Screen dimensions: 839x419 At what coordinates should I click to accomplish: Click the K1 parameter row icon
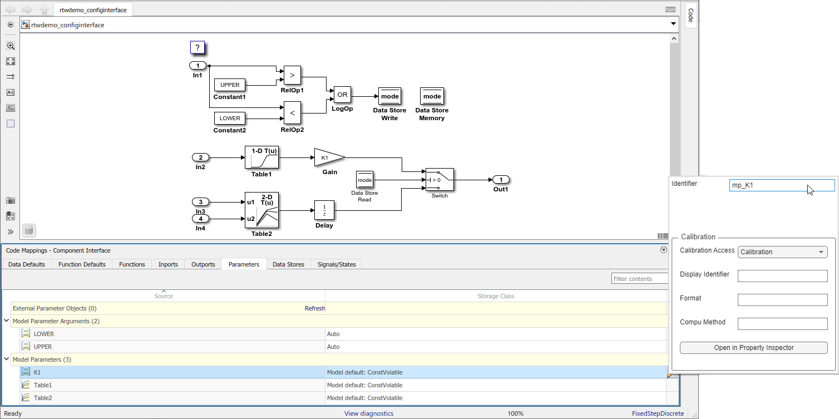(26, 372)
